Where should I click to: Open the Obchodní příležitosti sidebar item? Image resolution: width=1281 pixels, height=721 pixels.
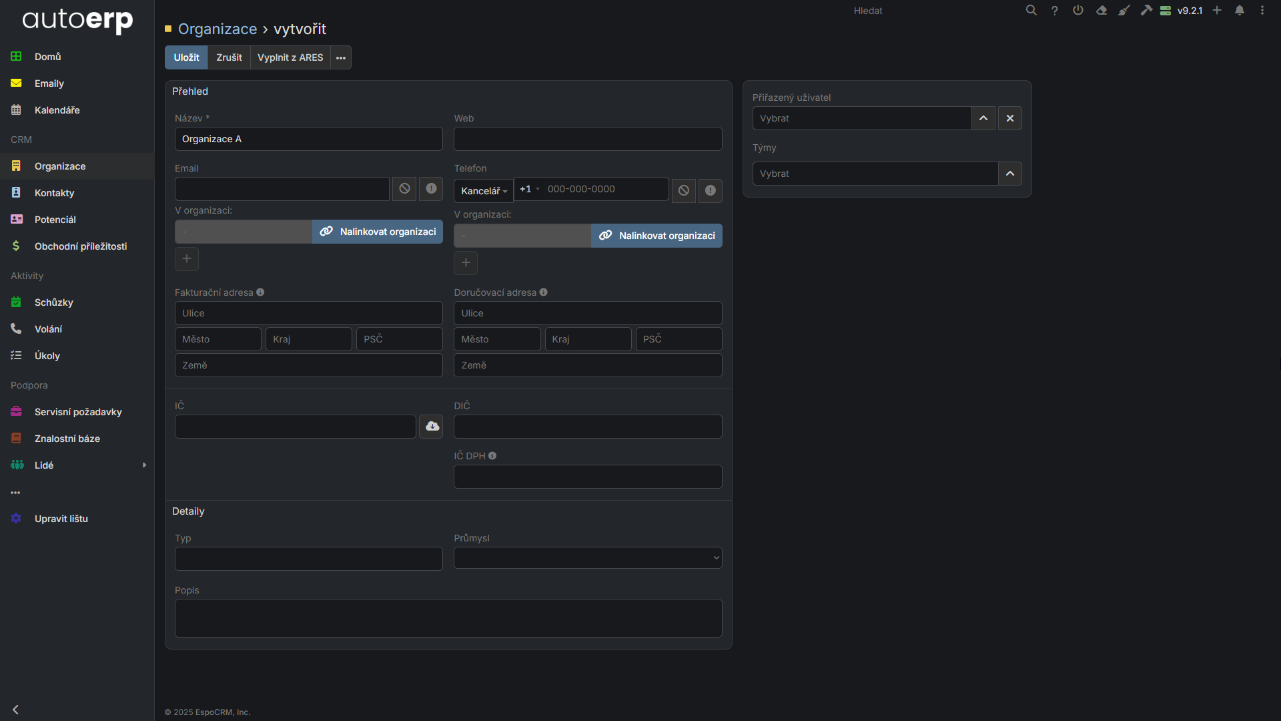tap(80, 246)
